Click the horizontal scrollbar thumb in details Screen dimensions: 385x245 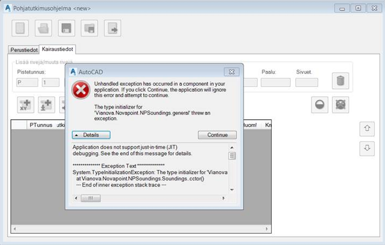[x=91, y=198]
